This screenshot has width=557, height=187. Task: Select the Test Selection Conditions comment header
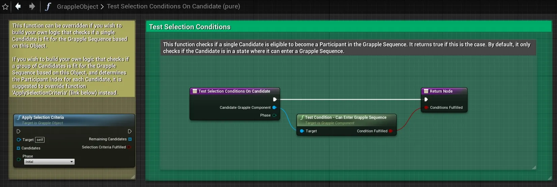click(x=349, y=27)
